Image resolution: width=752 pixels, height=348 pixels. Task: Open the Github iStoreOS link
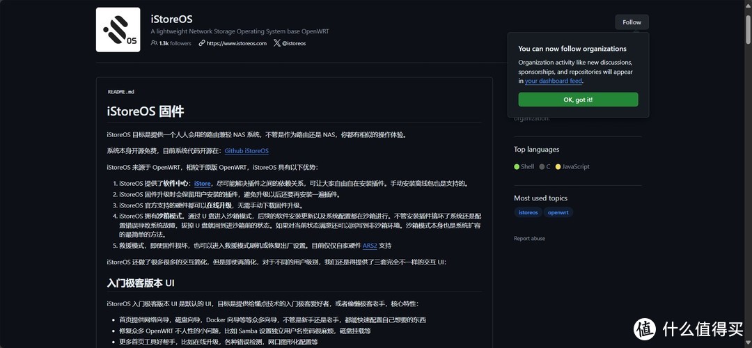tap(246, 151)
